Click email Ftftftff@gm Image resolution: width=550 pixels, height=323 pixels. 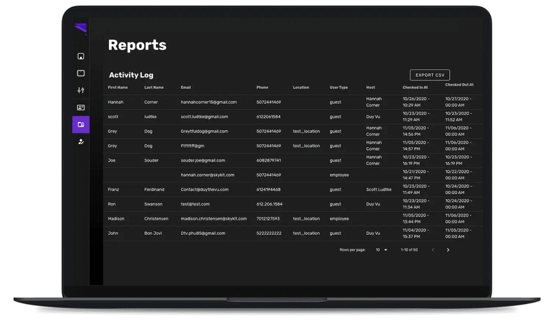(192, 146)
